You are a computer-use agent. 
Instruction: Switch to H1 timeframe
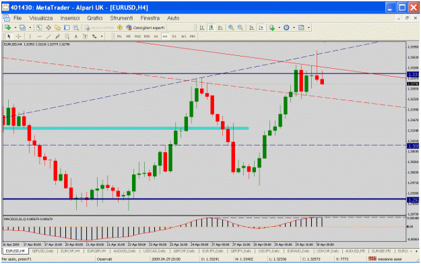(156, 36)
